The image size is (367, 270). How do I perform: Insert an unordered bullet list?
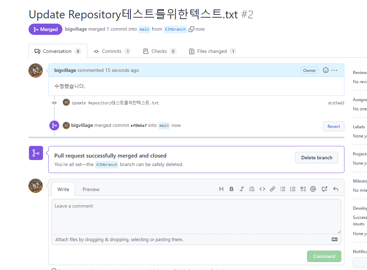[283, 189]
